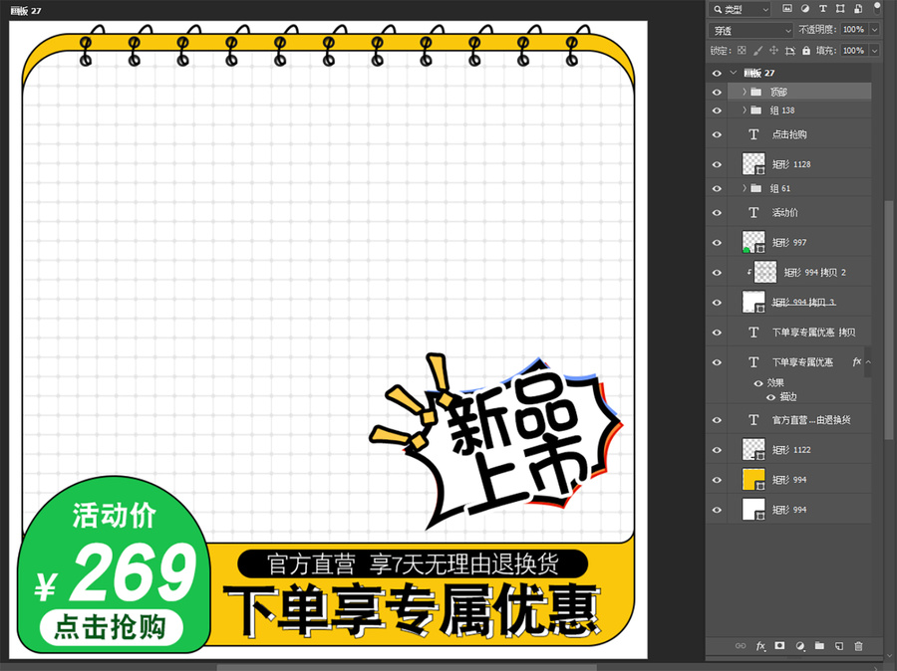This screenshot has height=671, width=897.
Task: Hide the 点击抢购 text layer
Action: tap(717, 134)
